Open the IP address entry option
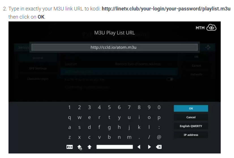The image size is (234, 158). pos(191,135)
